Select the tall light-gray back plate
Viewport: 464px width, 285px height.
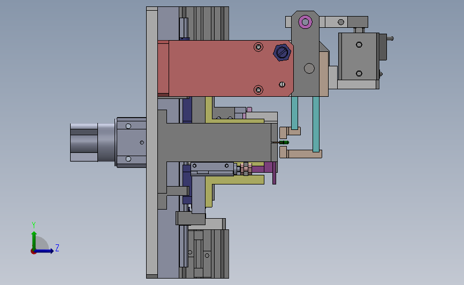click(152, 142)
